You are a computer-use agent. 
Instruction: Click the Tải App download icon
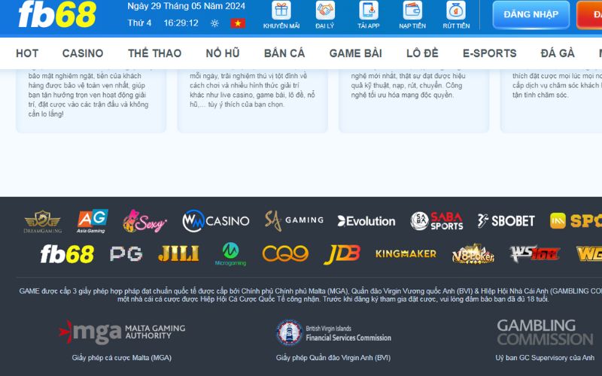[369, 11]
